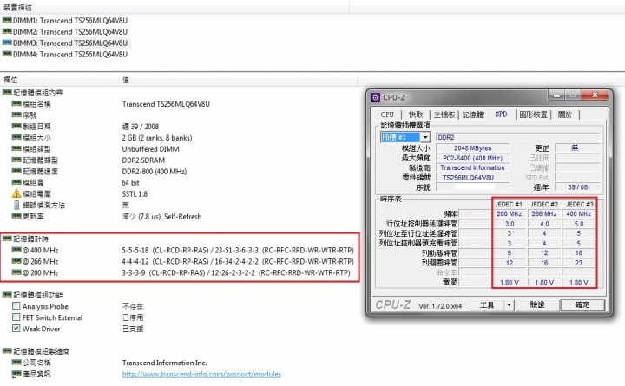The width and height of the screenshot is (625, 386).
Task: Click the JEDEC #2 266 MHz frequency cell
Action: pos(544,214)
